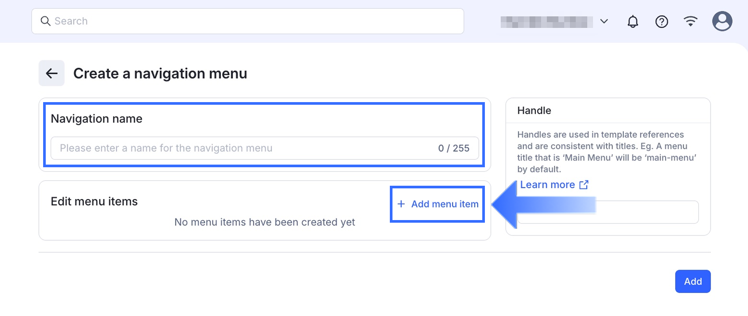Open the blurred store name dropdown
The image size is (748, 316).
tap(544, 22)
